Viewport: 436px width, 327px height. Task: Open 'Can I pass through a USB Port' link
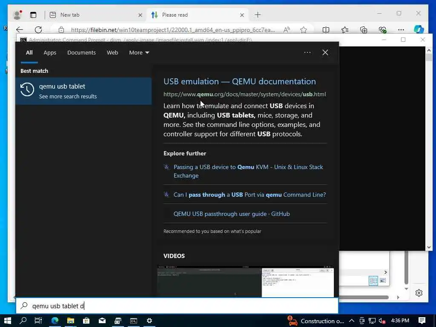250,195
